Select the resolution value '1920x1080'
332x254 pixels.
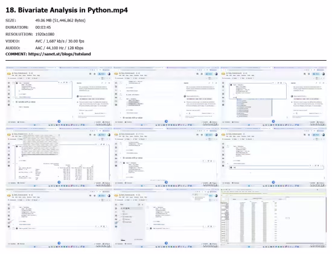45,34
